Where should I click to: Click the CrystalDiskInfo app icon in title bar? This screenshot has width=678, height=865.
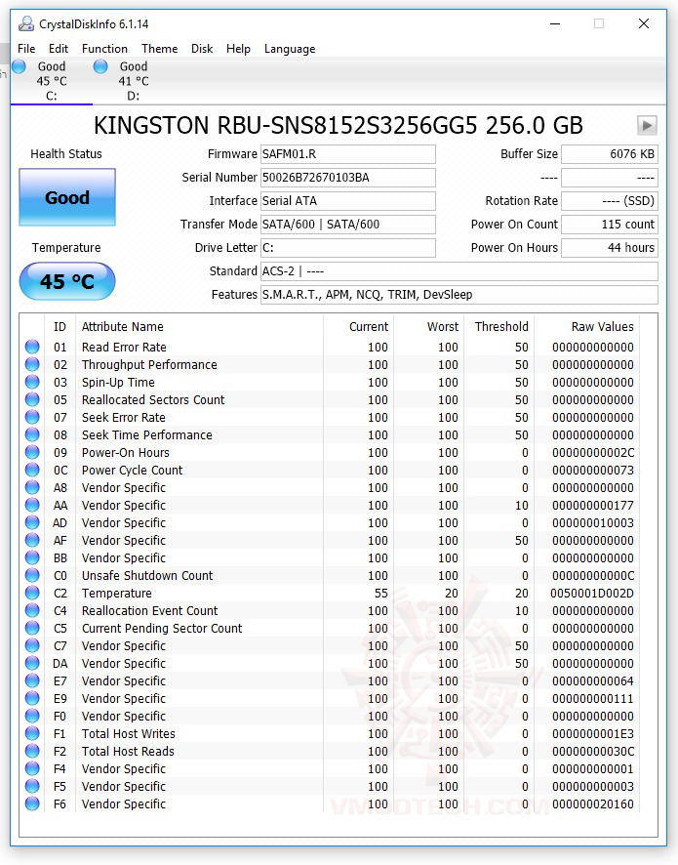click(25, 23)
